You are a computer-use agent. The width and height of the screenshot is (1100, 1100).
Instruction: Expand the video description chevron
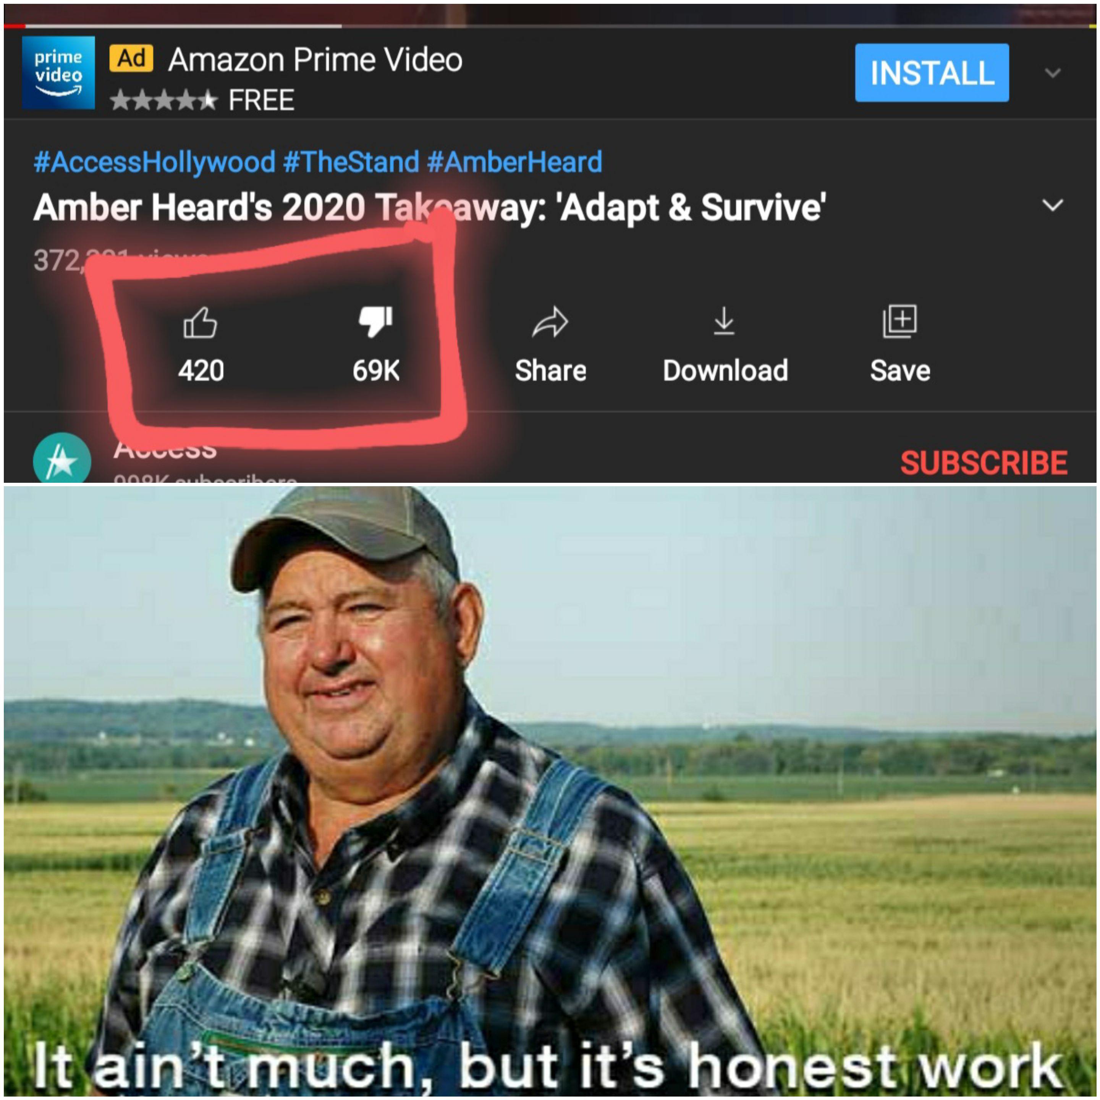coord(1053,205)
